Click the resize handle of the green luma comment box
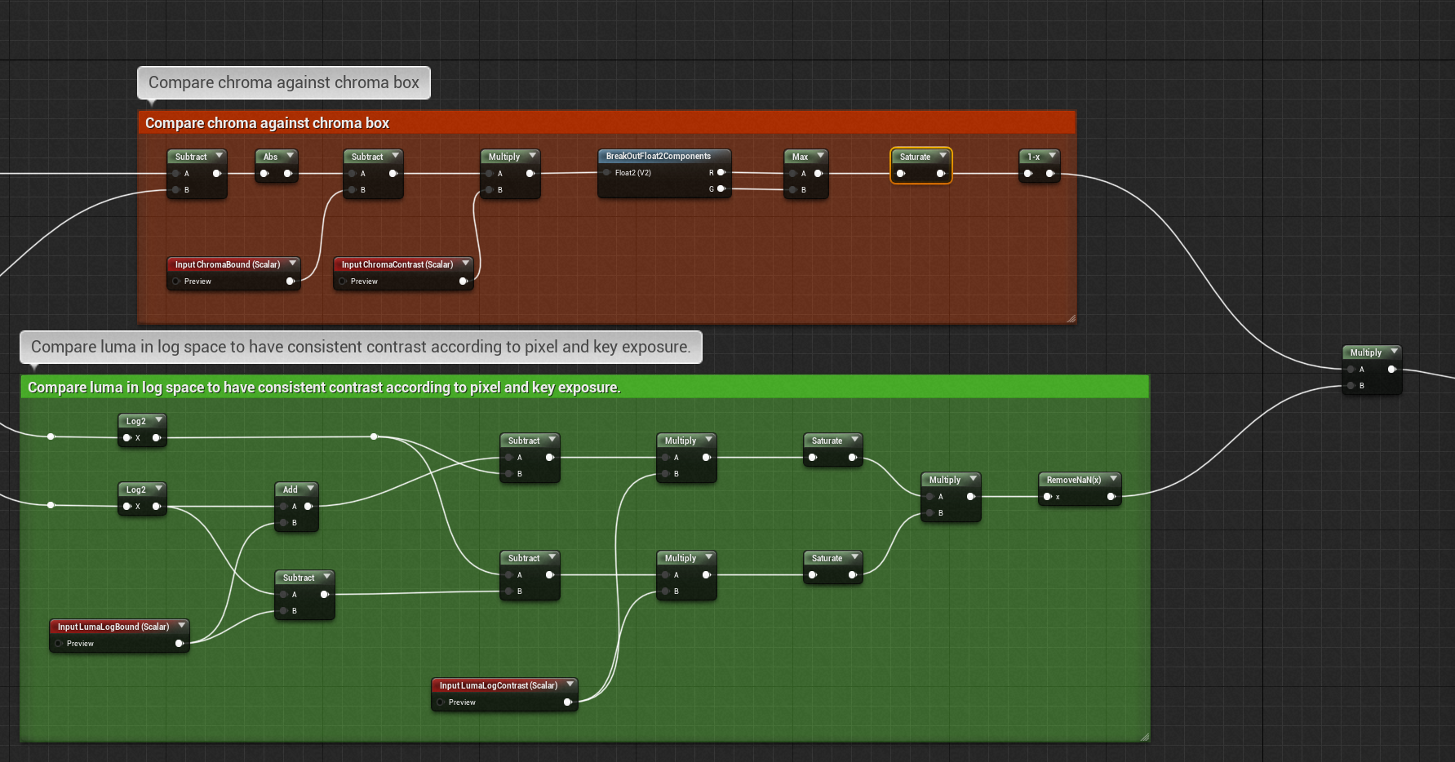 pos(1144,736)
